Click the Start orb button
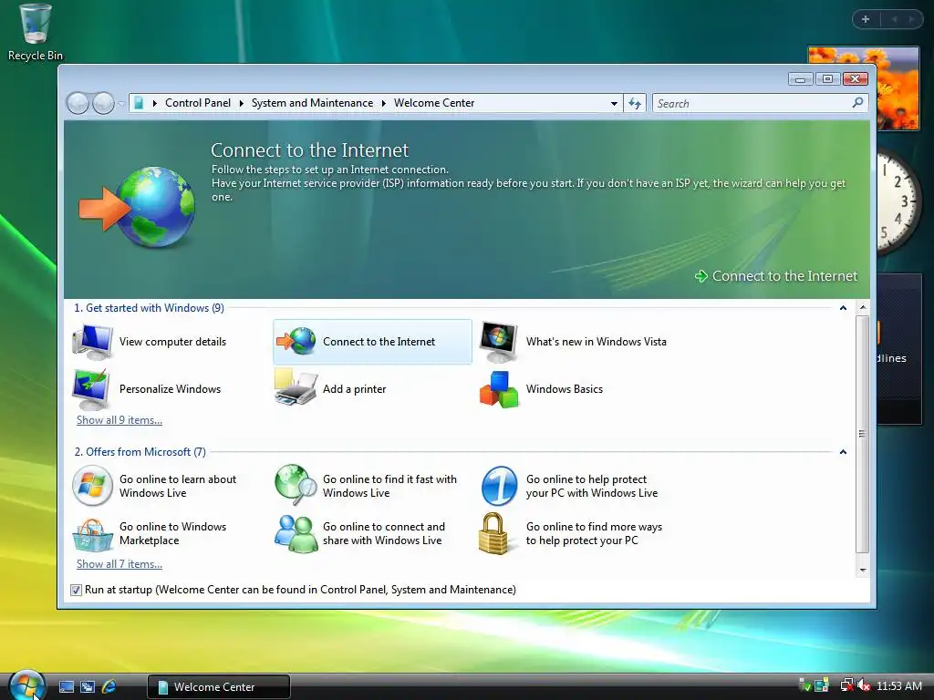The image size is (934, 700). click(x=26, y=685)
